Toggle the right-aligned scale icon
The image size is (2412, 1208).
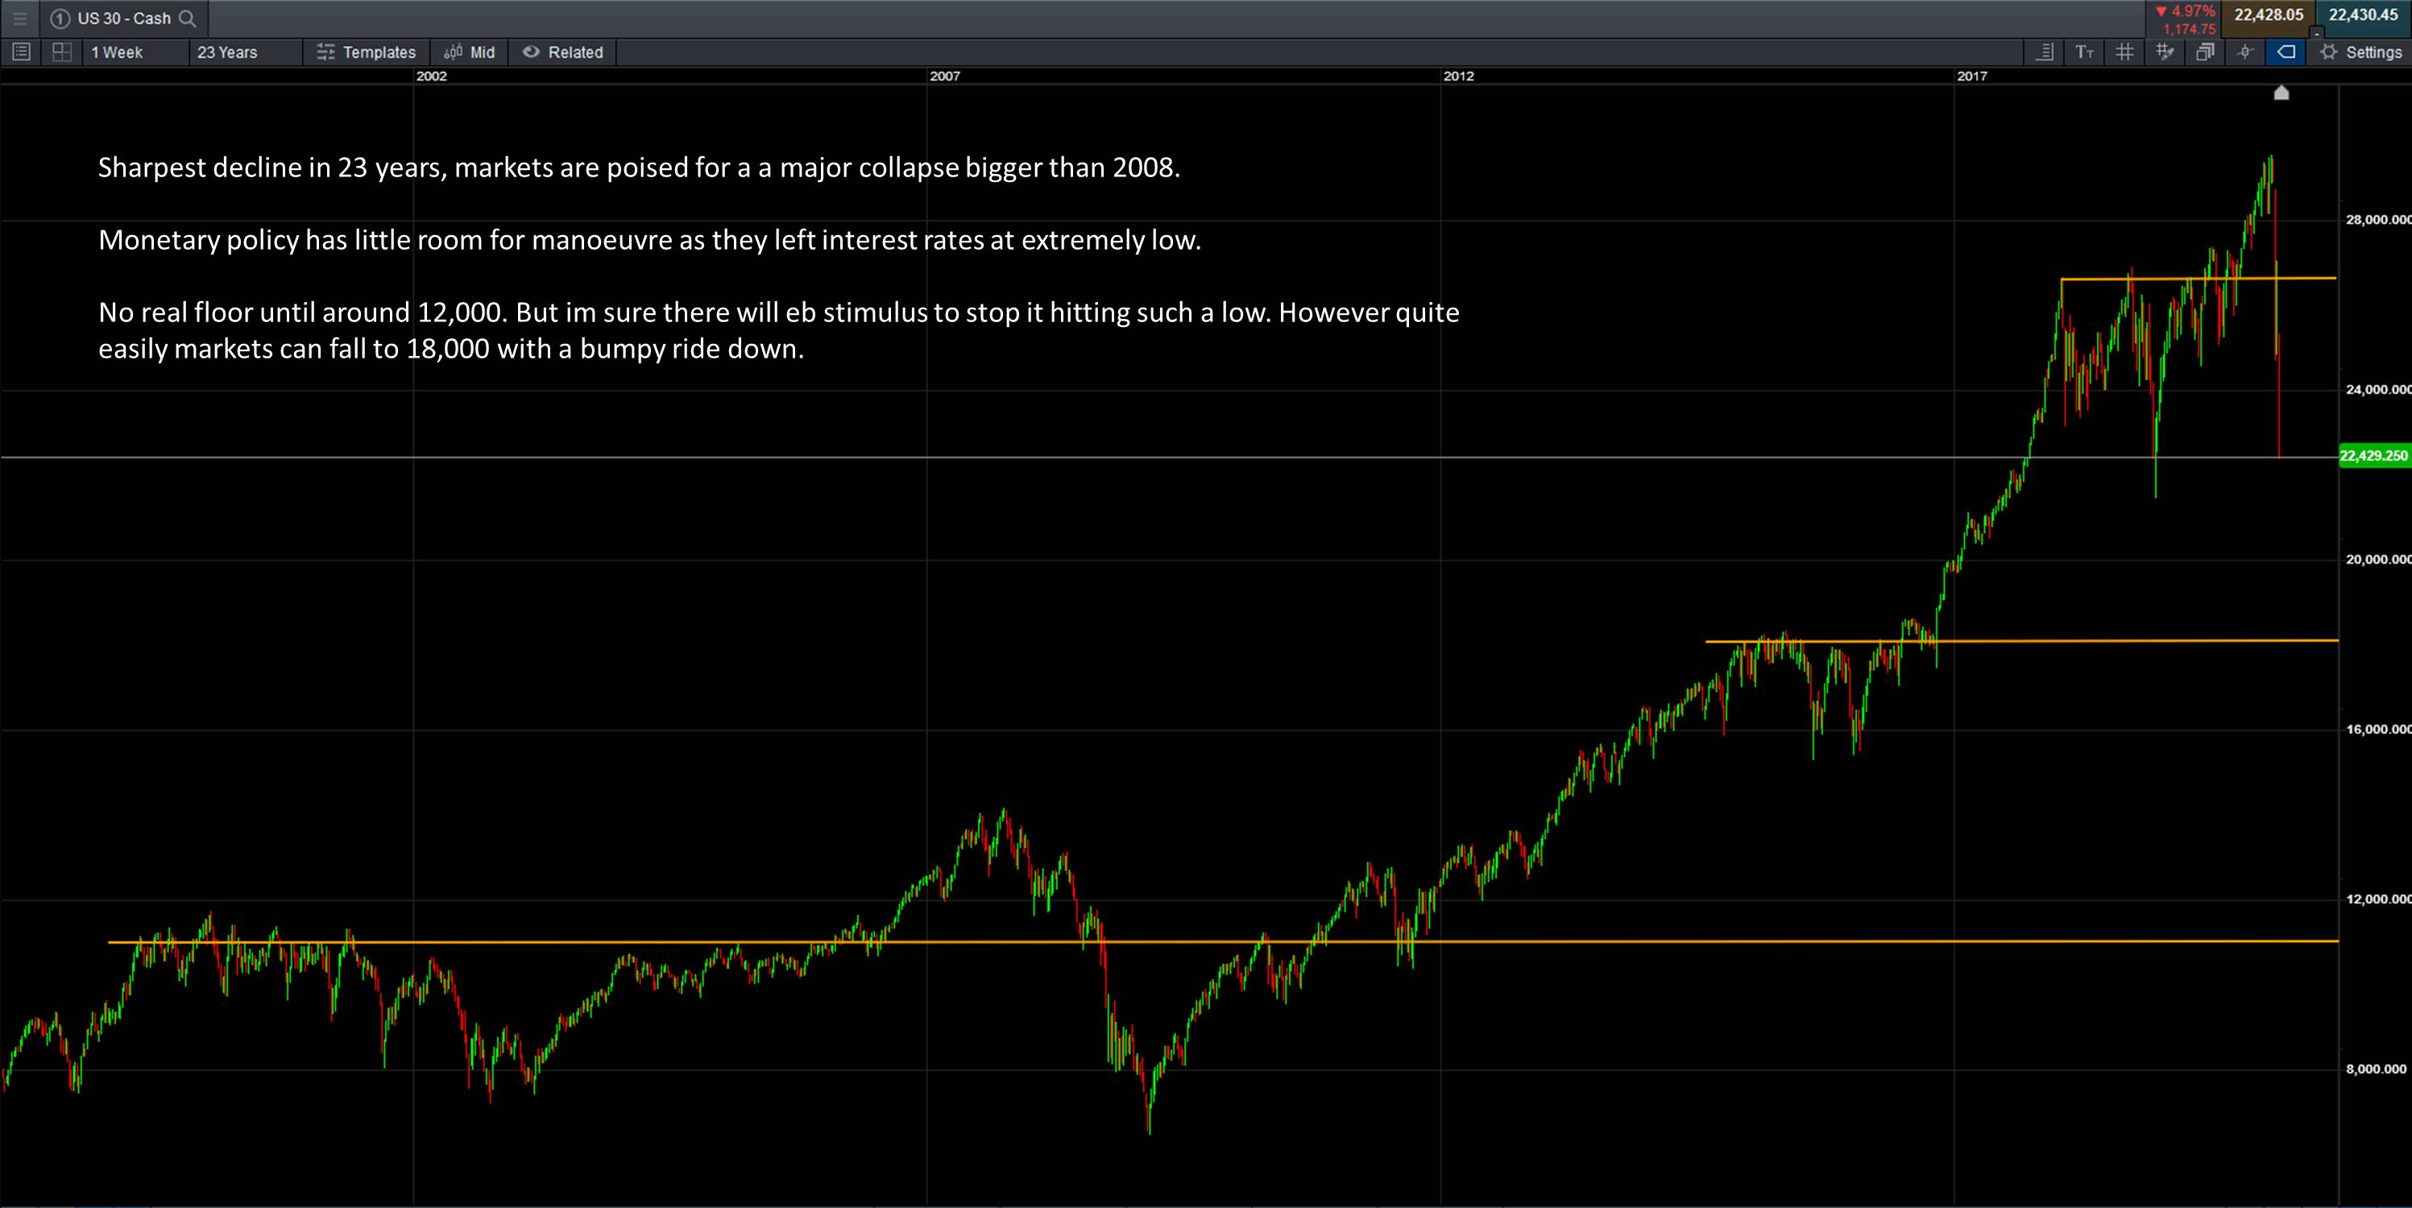click(2045, 52)
